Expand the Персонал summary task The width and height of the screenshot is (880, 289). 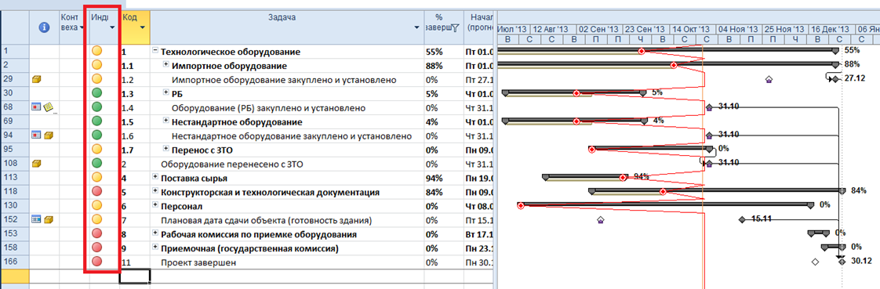155,205
